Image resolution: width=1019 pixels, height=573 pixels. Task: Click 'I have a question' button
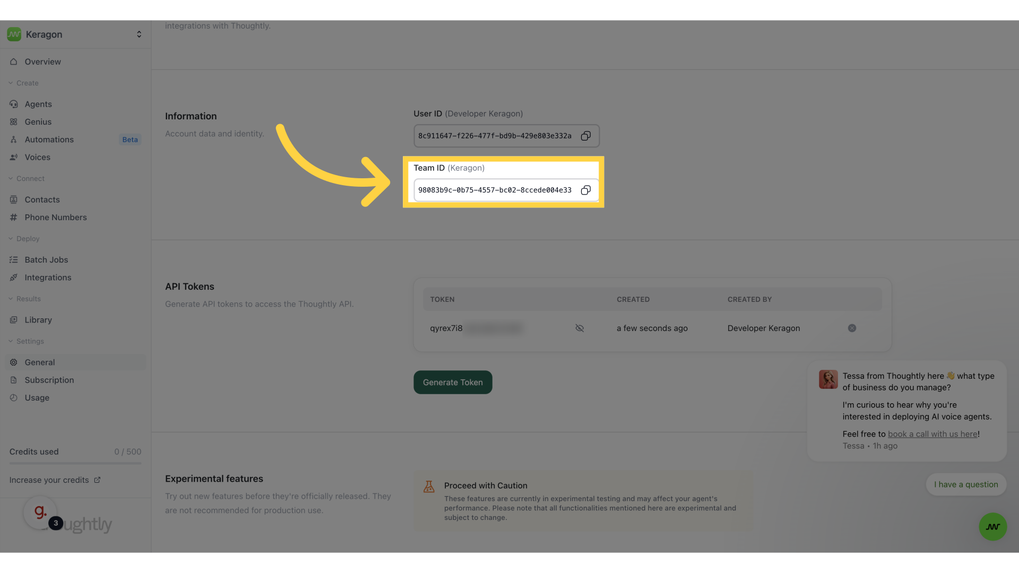coord(966,484)
